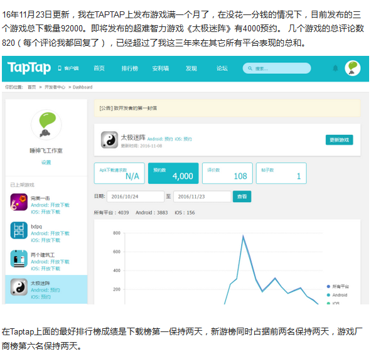Click the 更新时间: 2016-11-08 text
This screenshot has height=354, width=371.
[141, 146]
